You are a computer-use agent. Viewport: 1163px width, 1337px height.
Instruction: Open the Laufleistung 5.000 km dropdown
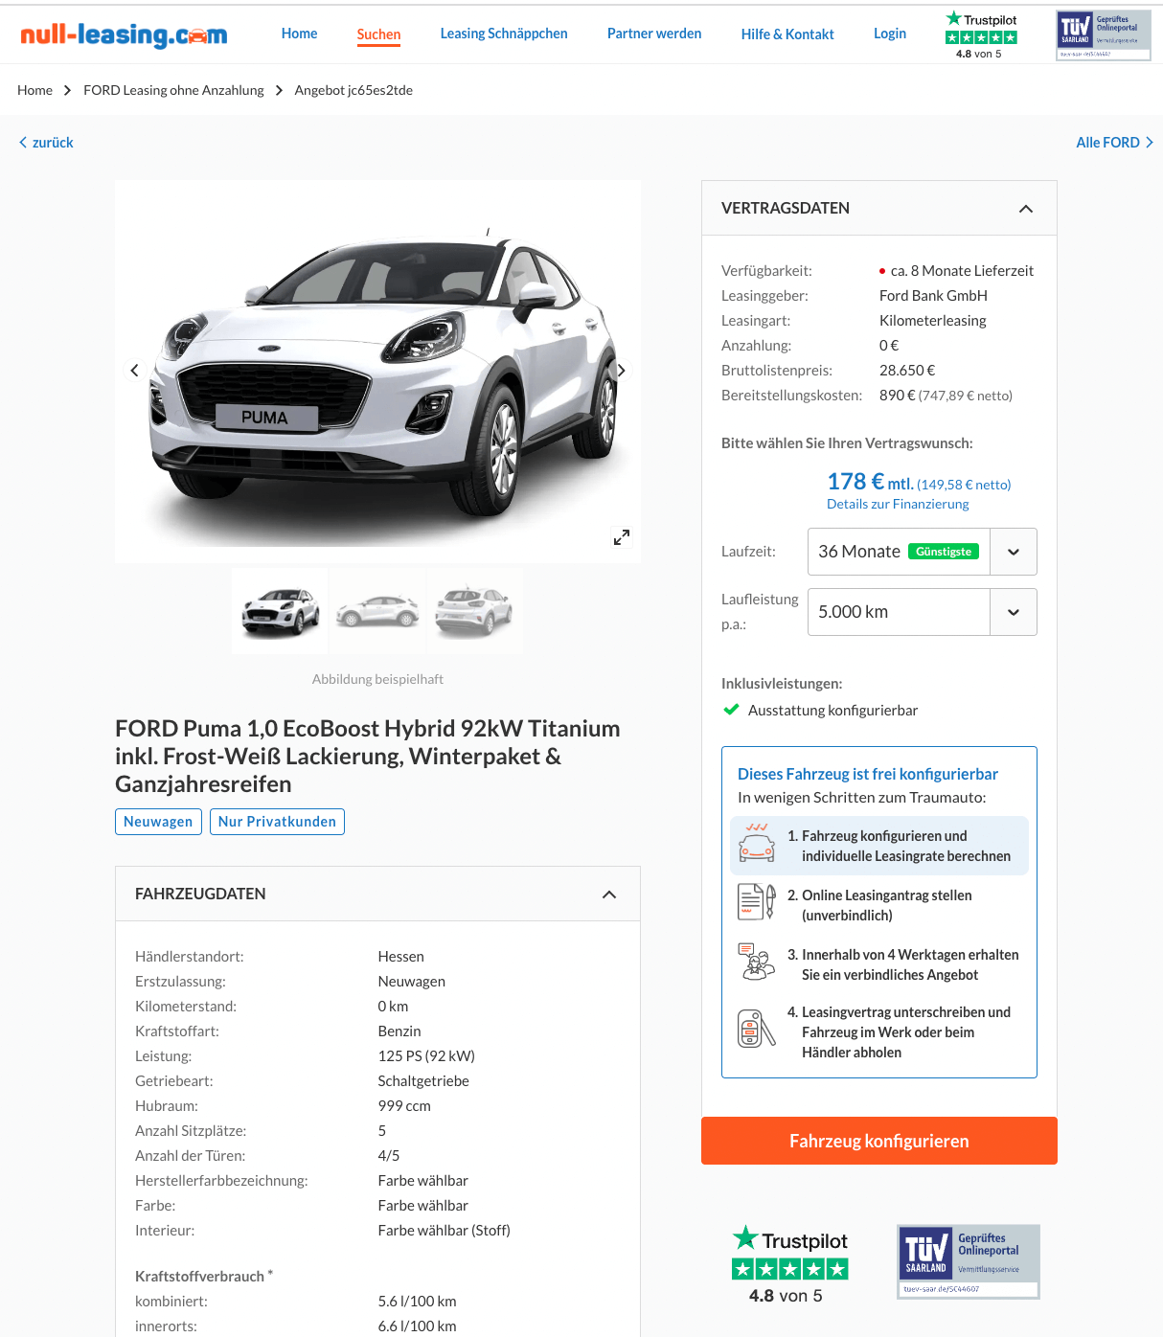coord(922,612)
